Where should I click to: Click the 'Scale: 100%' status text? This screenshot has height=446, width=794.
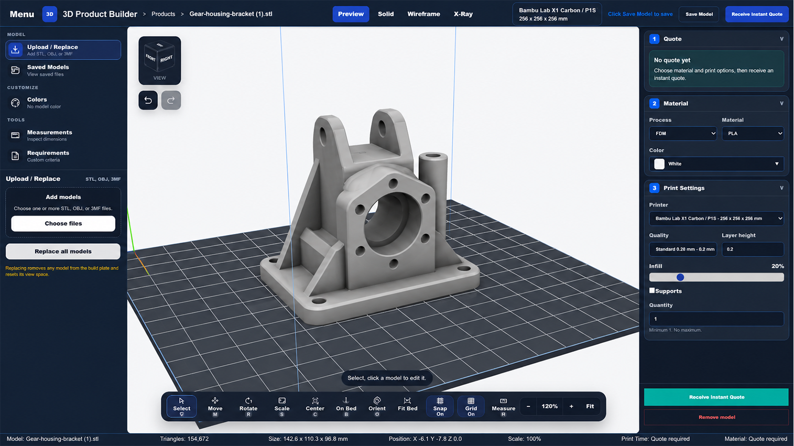tap(525, 439)
